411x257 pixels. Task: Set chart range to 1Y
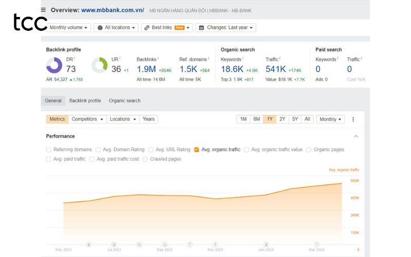[x=270, y=119]
